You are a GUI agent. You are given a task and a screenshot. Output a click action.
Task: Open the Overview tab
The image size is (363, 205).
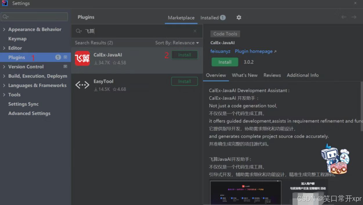tap(216, 75)
